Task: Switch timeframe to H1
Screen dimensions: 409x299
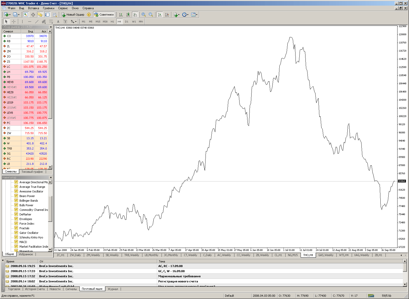Action: coord(112,21)
